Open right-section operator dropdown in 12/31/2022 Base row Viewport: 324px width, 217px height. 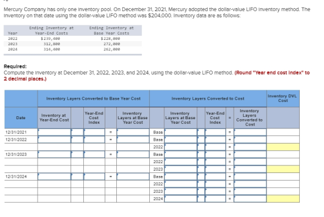point(201,139)
